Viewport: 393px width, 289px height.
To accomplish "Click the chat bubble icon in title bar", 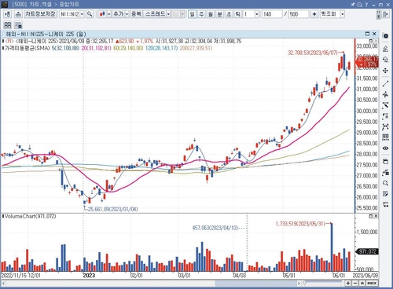I will point(359,5).
